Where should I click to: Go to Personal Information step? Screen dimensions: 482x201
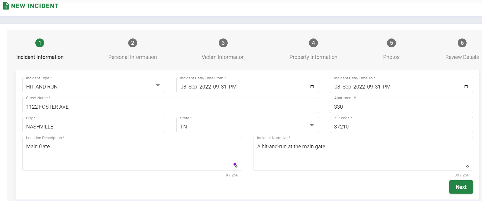[133, 57]
